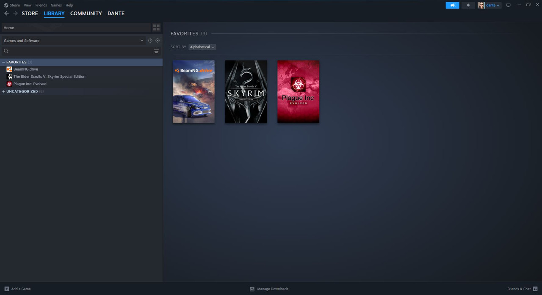Enter Big Picture mode via monitor icon
This screenshot has width=542, height=295.
(508, 5)
